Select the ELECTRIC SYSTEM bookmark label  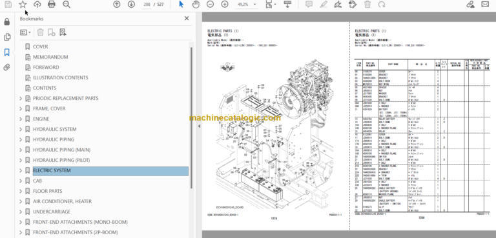pyautogui.click(x=52, y=171)
